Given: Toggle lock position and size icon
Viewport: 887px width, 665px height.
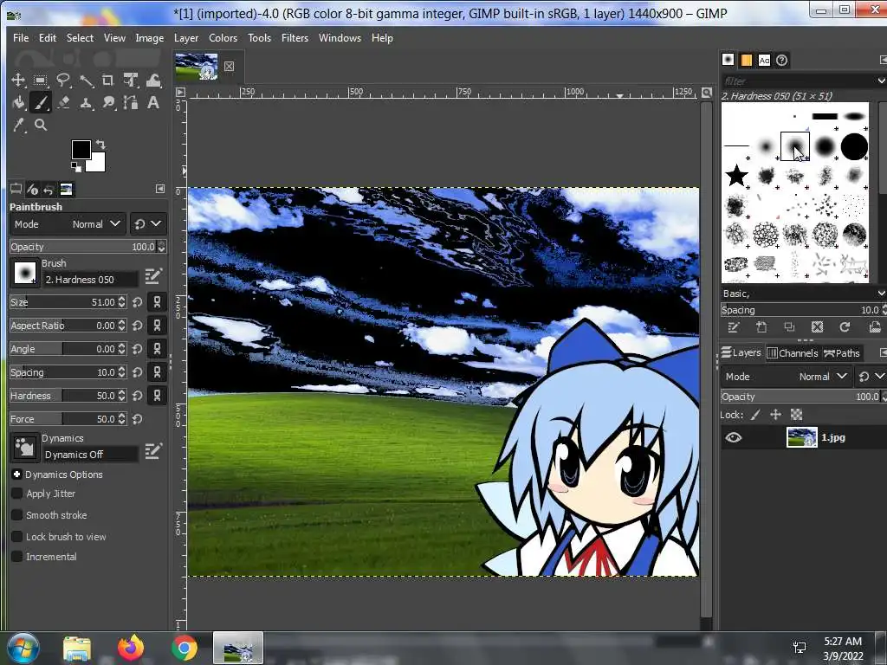Looking at the screenshot, I should (x=775, y=415).
